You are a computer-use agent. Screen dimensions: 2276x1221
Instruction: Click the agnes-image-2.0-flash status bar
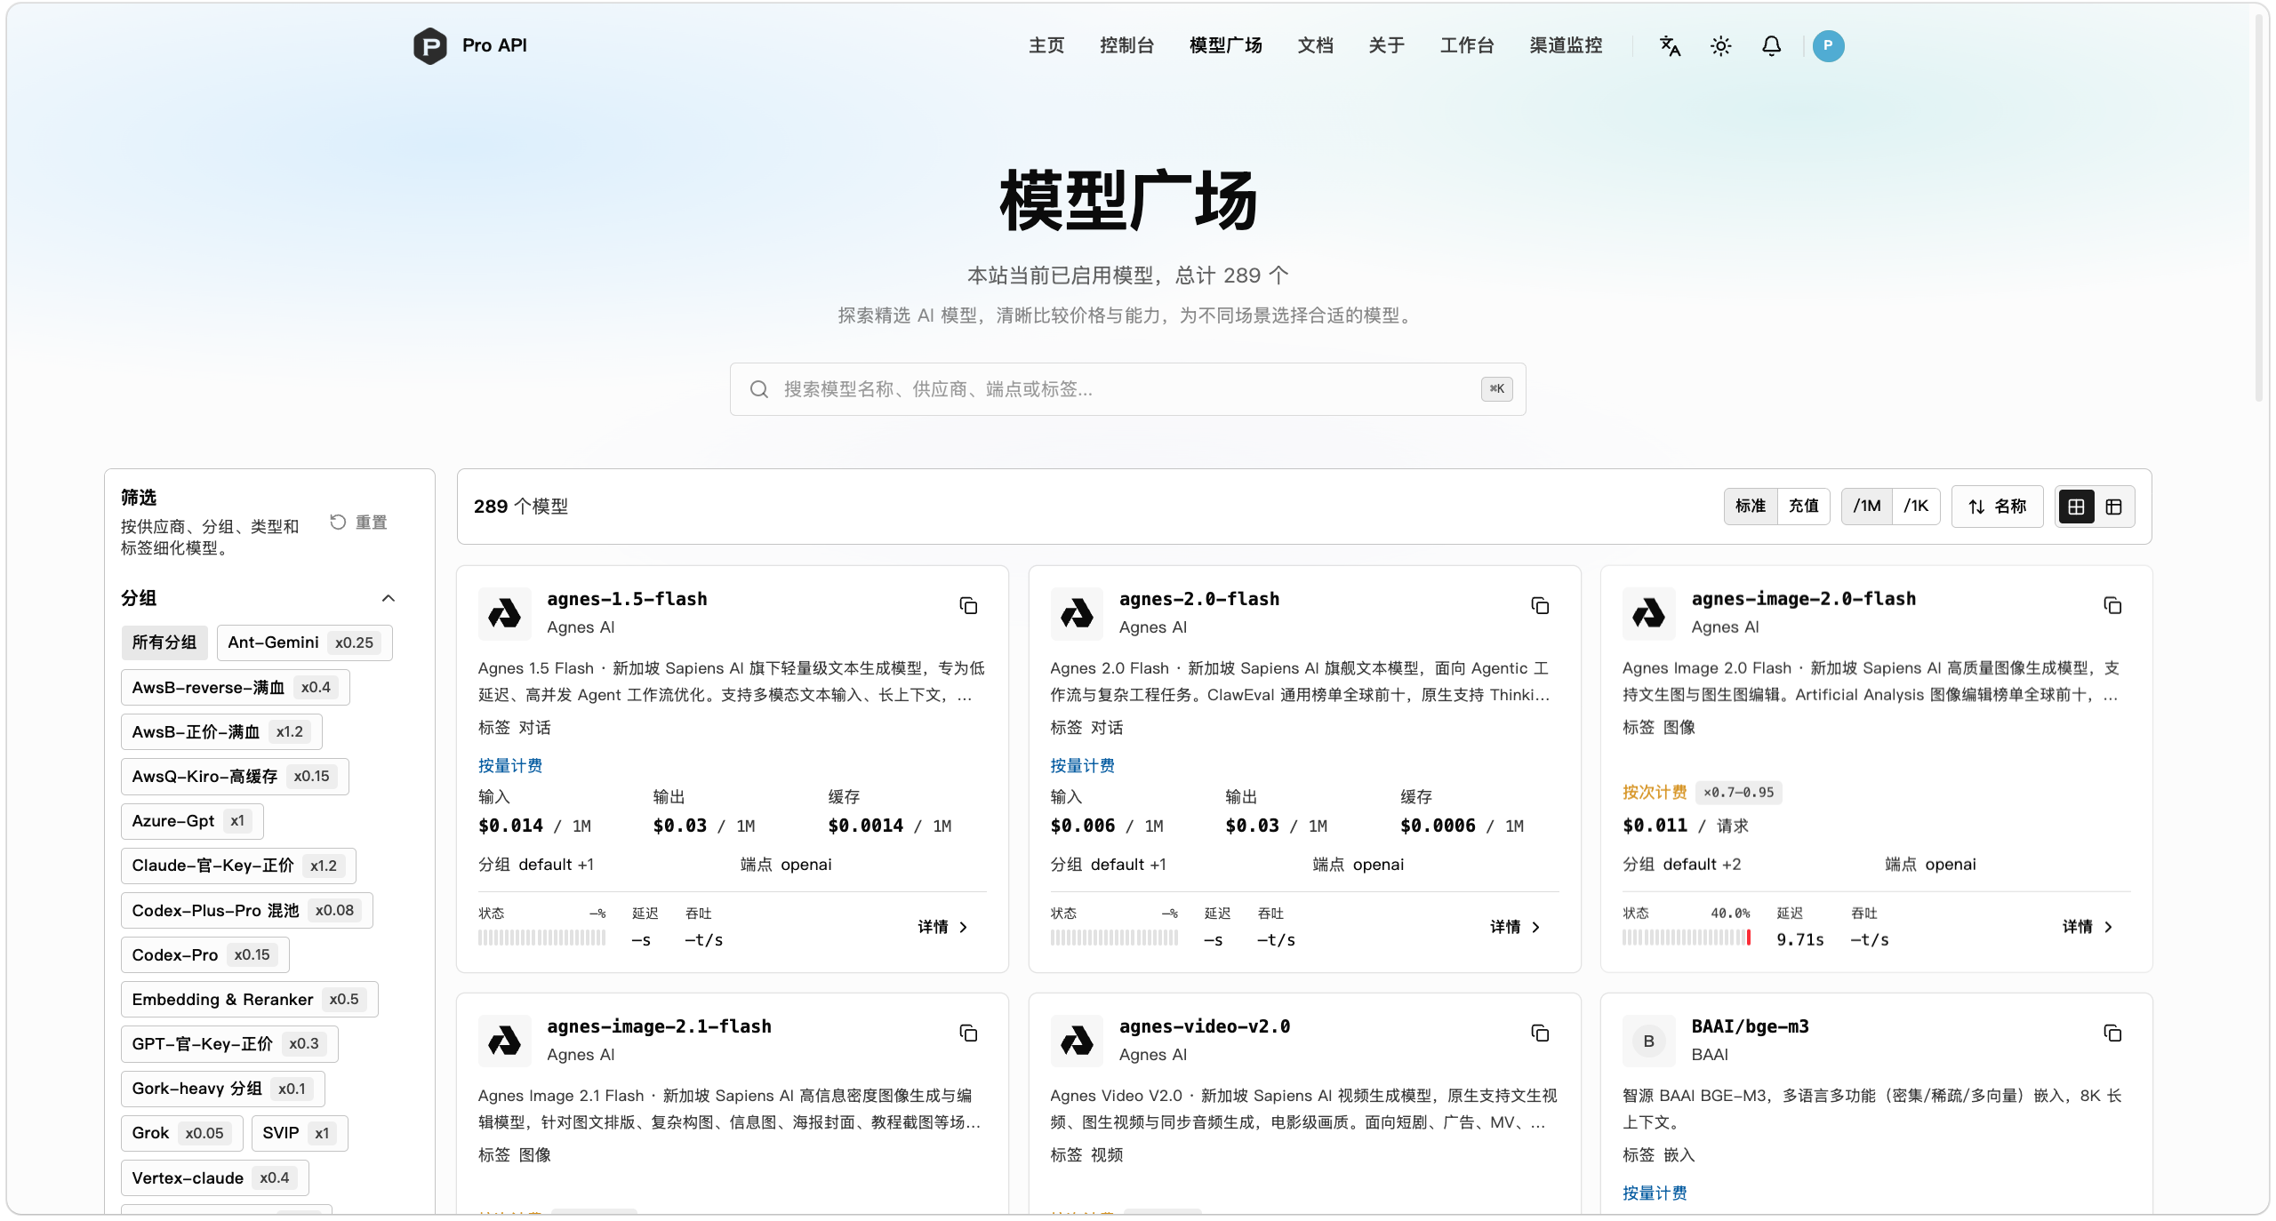pyautogui.click(x=1687, y=938)
